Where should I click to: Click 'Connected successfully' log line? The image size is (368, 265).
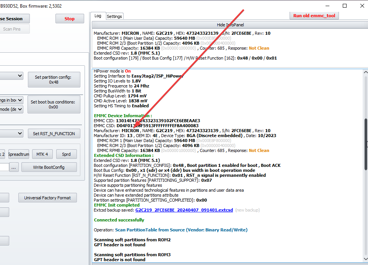click(119, 220)
